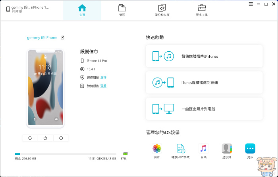The image size is (278, 177).
Task: Open the 更多工具 tab
Action: coord(202,10)
